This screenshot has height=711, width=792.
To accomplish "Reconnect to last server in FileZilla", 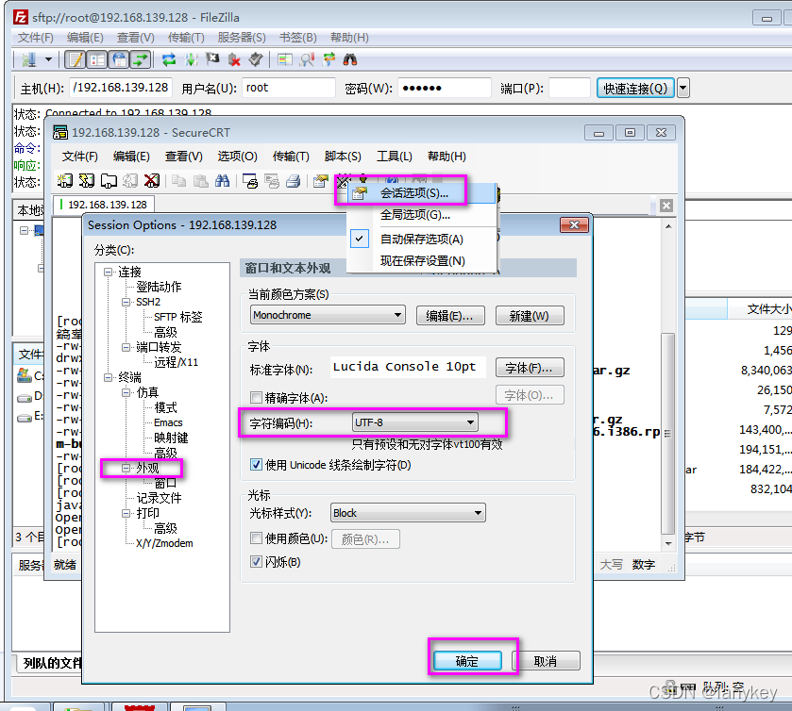I will point(256,59).
